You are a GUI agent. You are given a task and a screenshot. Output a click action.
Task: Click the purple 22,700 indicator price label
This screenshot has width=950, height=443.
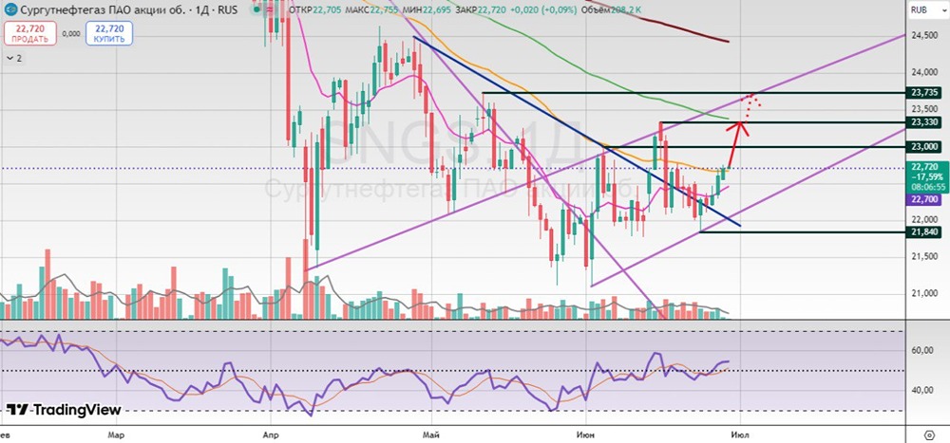(x=923, y=199)
